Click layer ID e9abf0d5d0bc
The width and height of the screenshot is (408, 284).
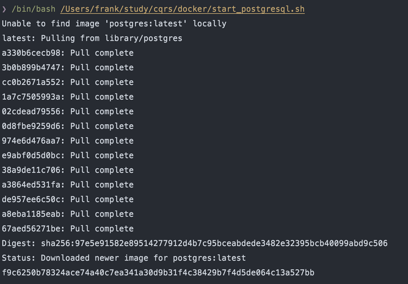pyautogui.click(x=31, y=156)
